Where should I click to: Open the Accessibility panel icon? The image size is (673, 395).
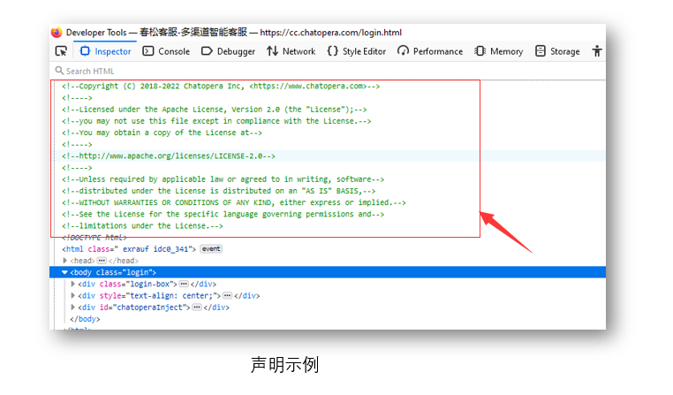(598, 51)
